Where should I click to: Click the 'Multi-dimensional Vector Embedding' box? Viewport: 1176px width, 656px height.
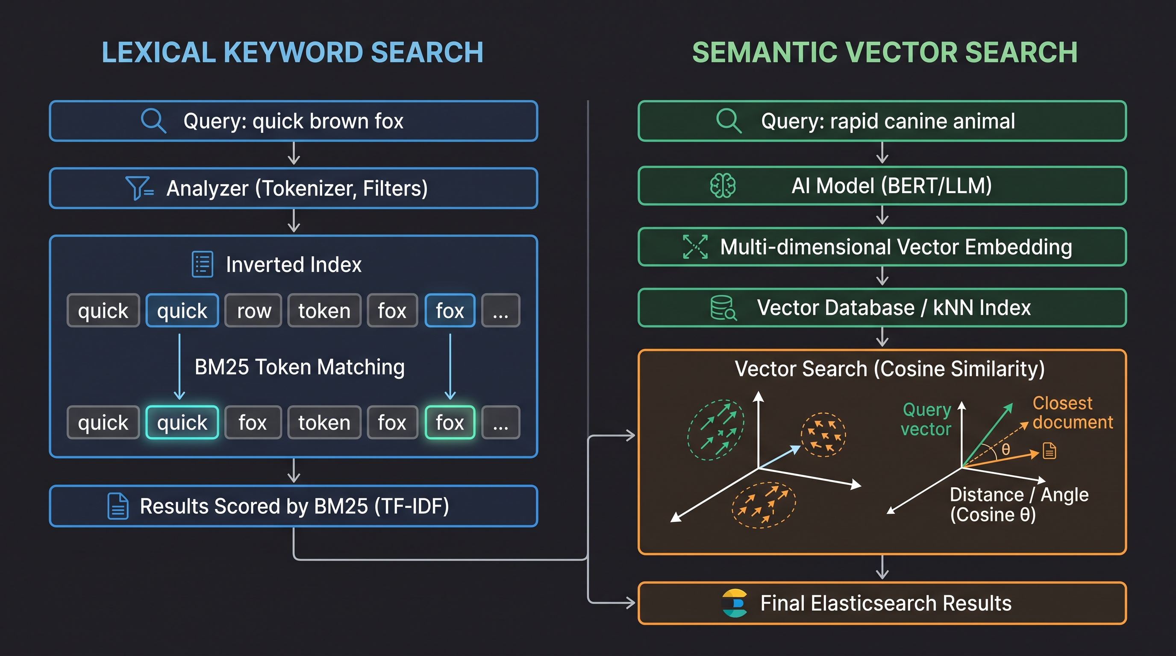pos(882,247)
